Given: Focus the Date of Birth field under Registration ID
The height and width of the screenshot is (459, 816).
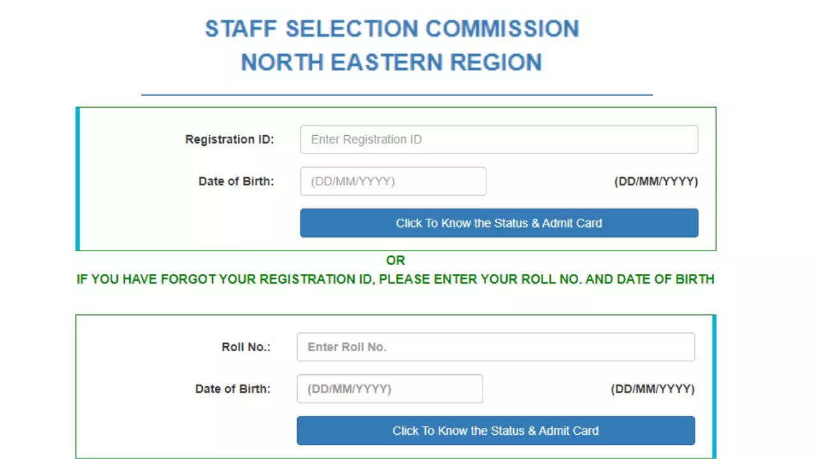Looking at the screenshot, I should pos(393,182).
